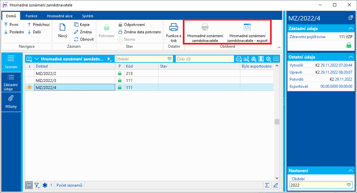Viewport: 357px width, 193px height.
Task: Click the Potvrdil value K2 29.11.2022
Action: [341, 79]
